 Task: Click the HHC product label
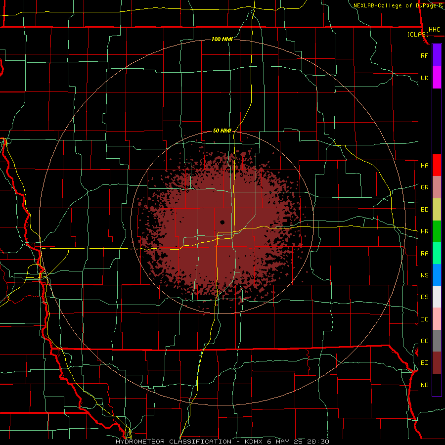click(x=434, y=30)
